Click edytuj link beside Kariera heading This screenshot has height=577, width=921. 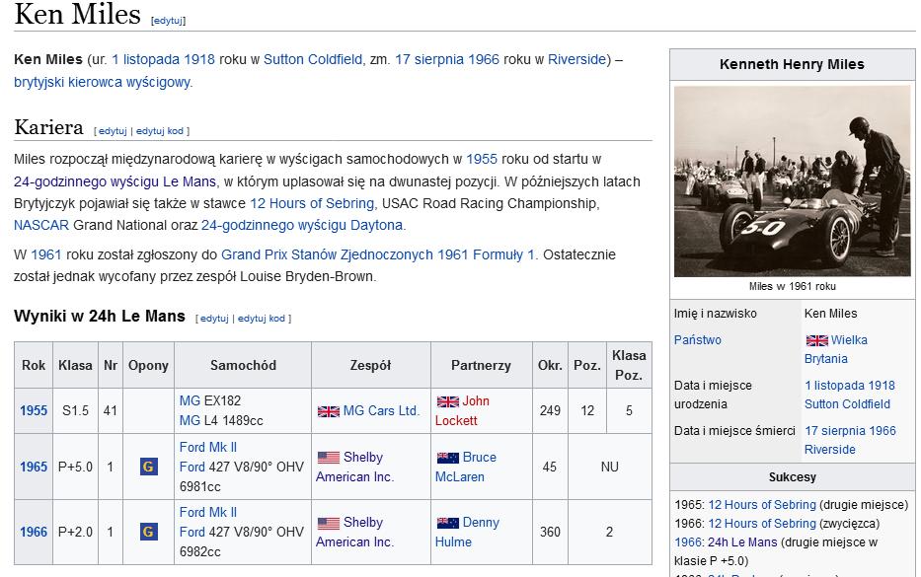(113, 131)
